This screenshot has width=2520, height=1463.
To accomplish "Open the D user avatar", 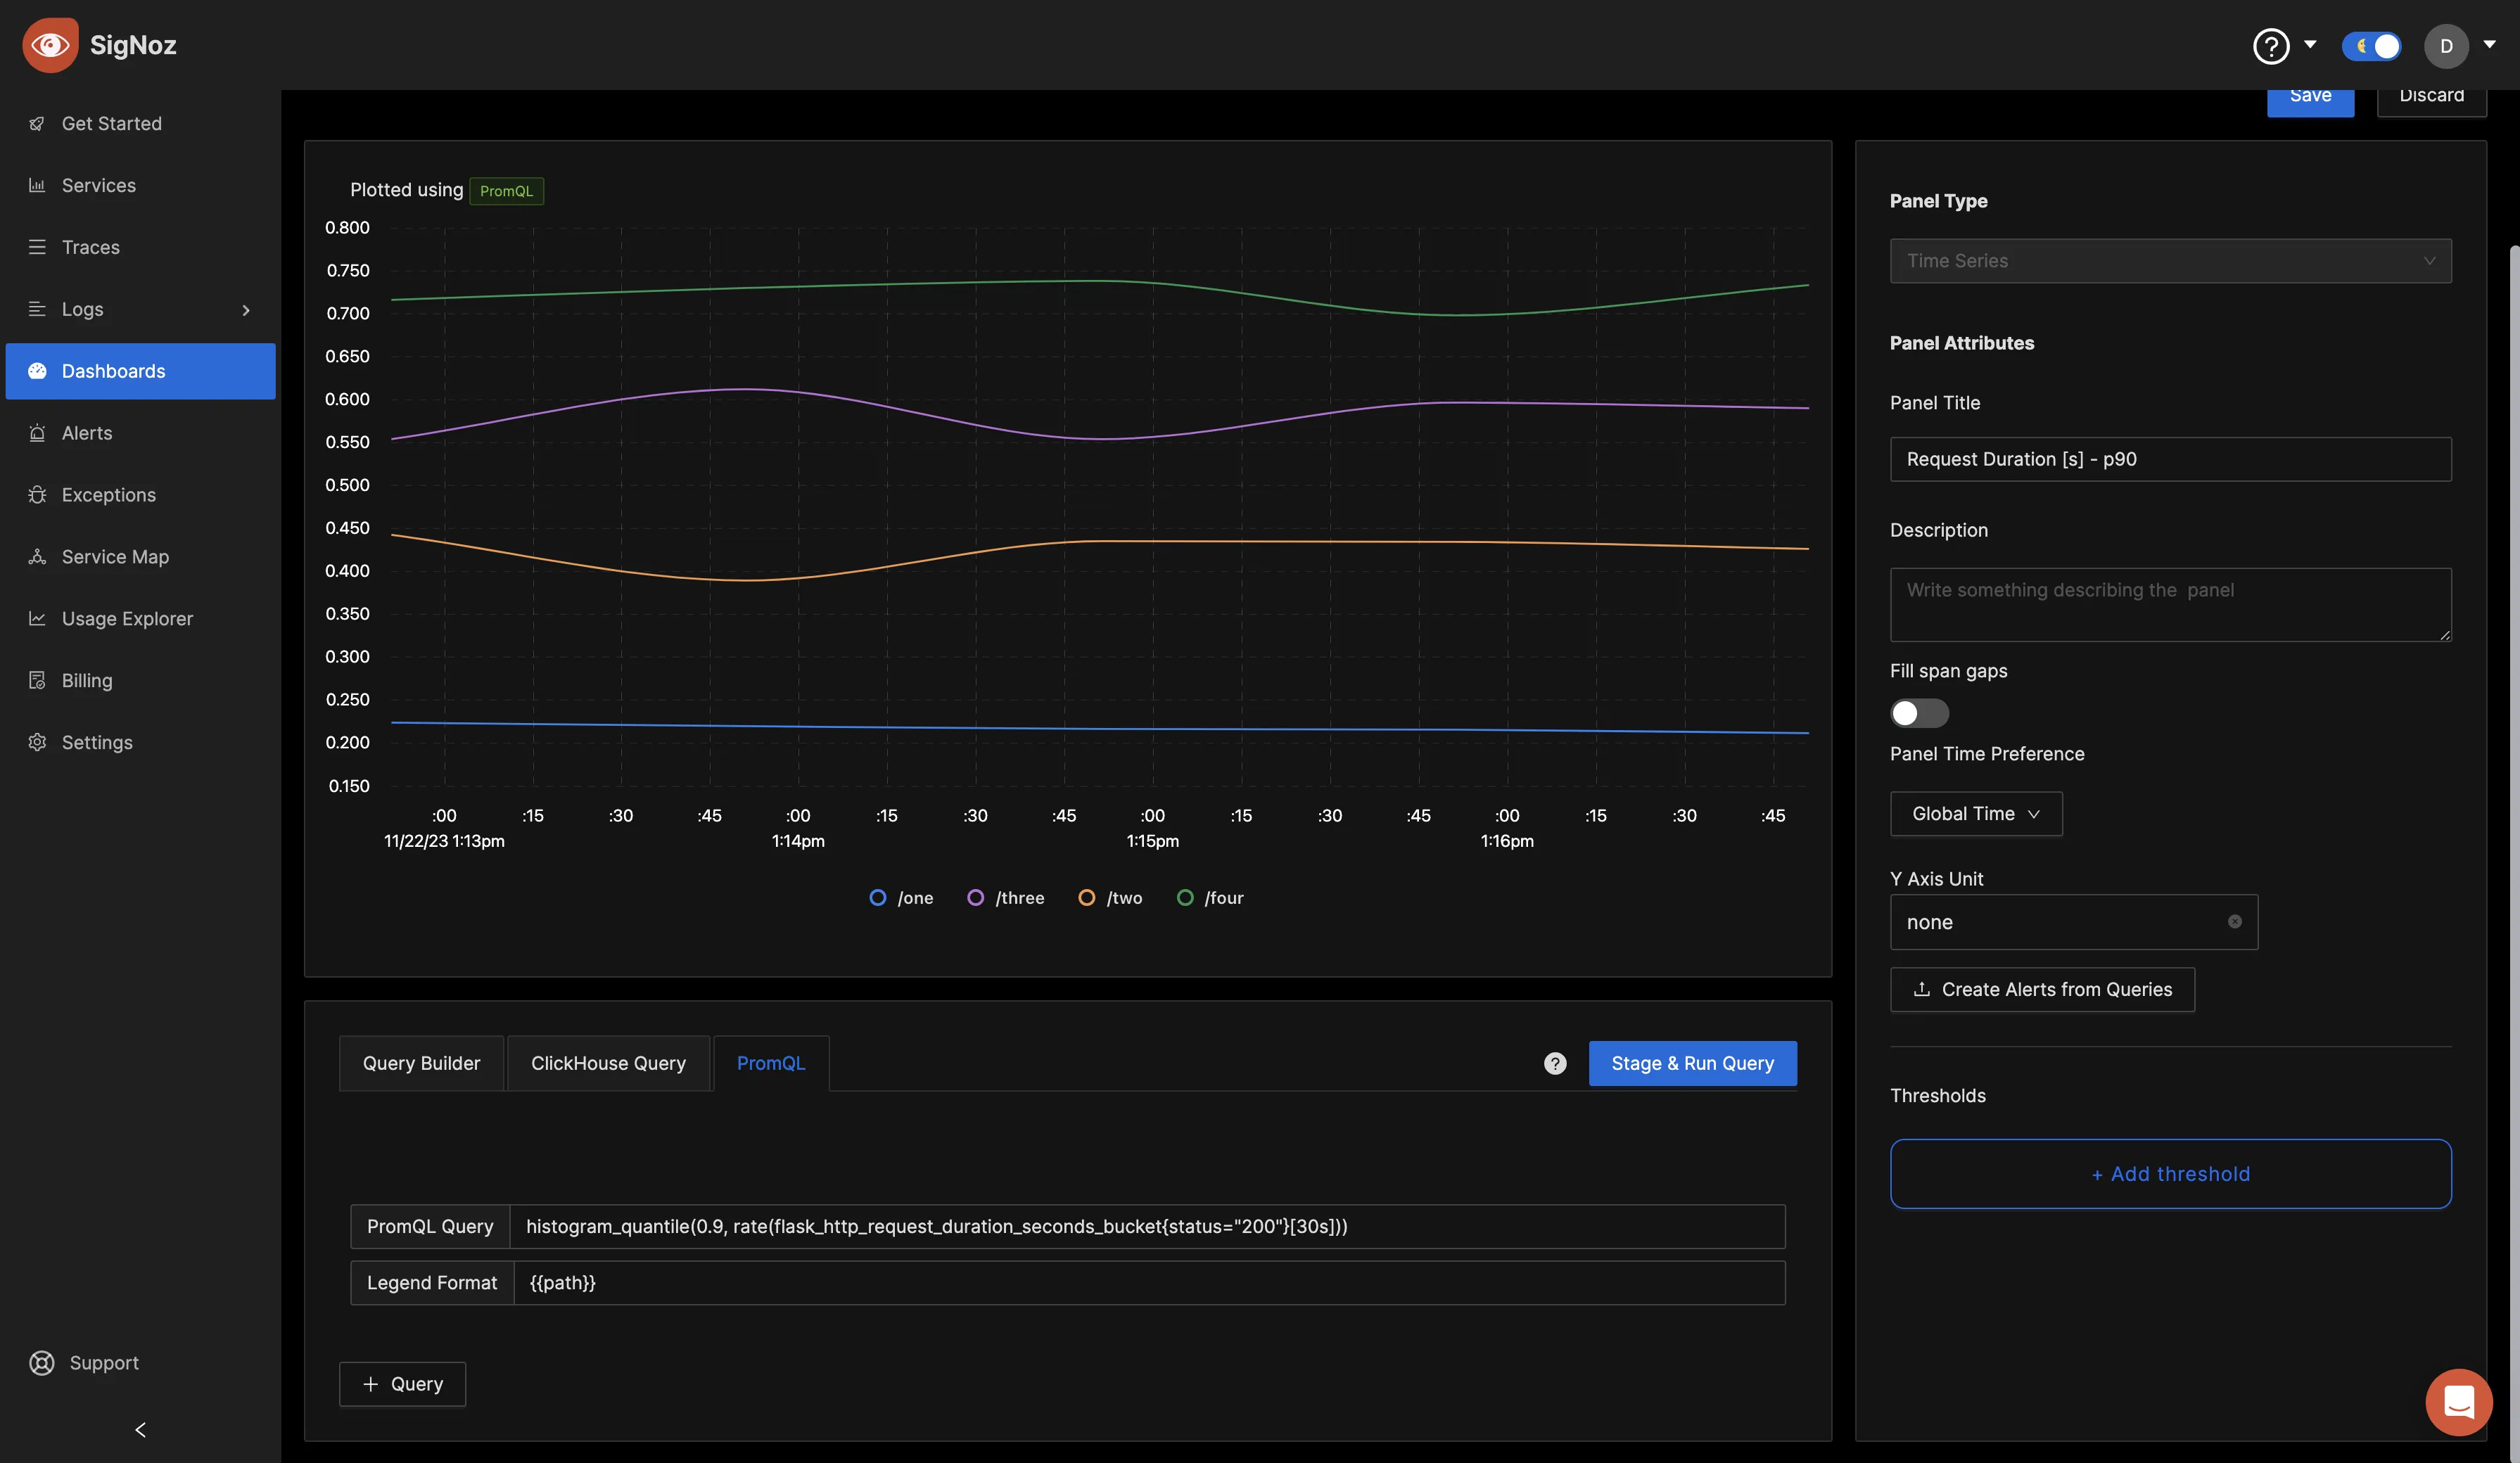I will click(2446, 46).
